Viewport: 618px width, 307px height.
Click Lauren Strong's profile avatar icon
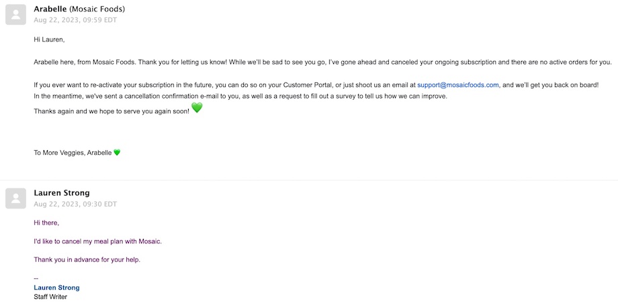(15, 198)
